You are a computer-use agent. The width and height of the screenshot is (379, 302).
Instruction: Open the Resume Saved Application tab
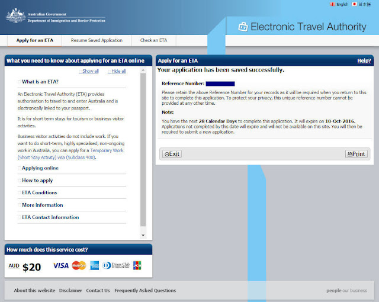97,40
